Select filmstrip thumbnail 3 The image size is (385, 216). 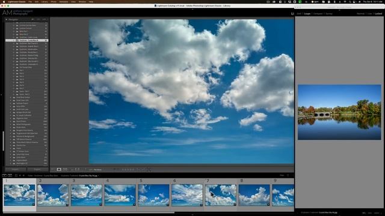(x=87, y=195)
